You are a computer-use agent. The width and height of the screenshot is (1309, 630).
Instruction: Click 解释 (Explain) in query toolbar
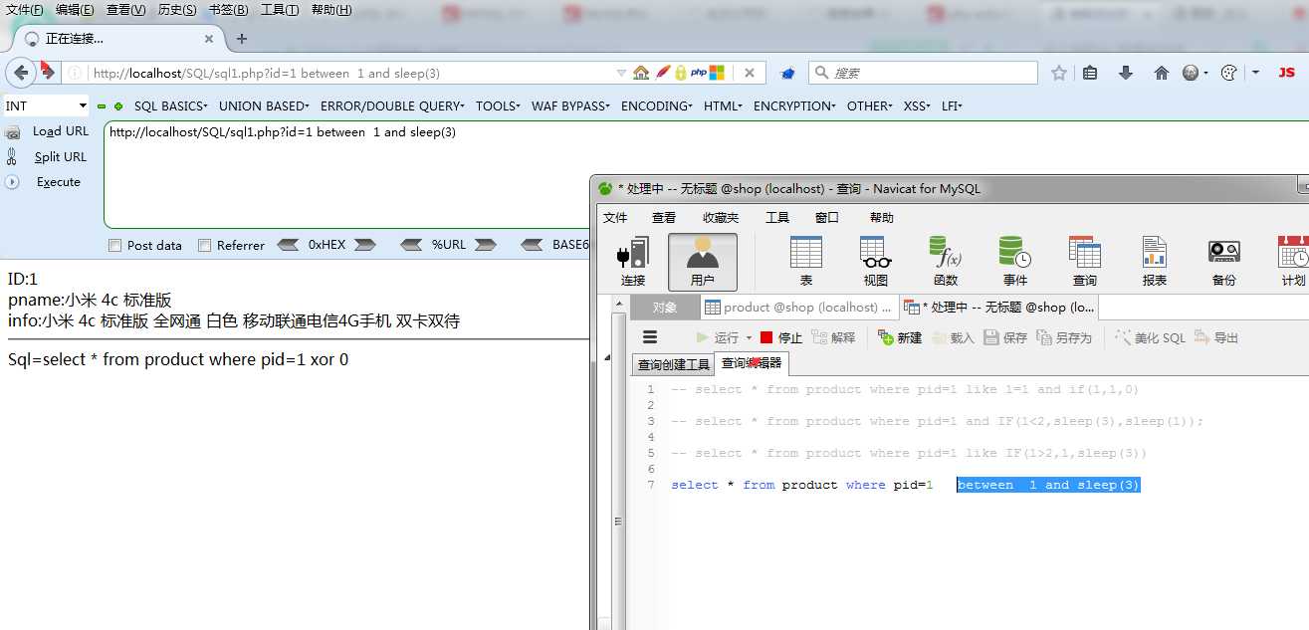tap(833, 337)
